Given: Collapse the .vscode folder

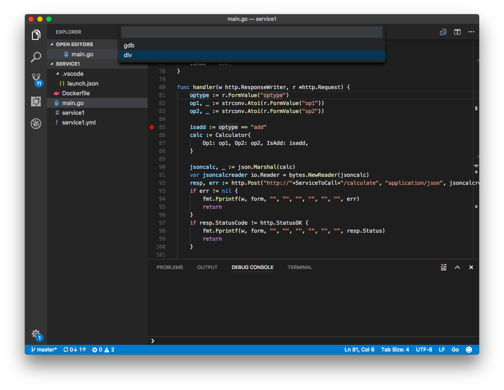Looking at the screenshot, I should pyautogui.click(x=73, y=74).
